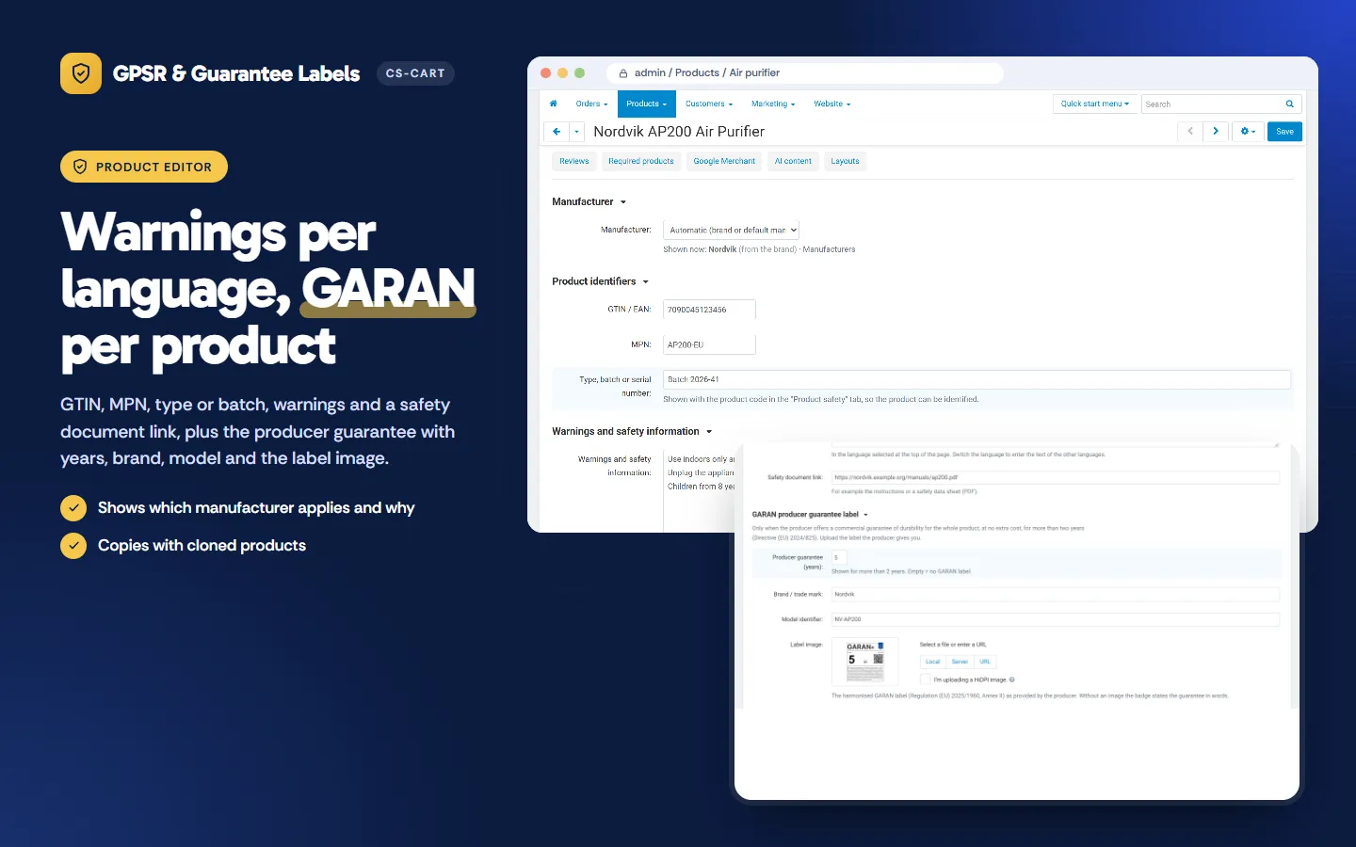Click the admin Search field
Screen dimensions: 1356x847
pos(1222,104)
